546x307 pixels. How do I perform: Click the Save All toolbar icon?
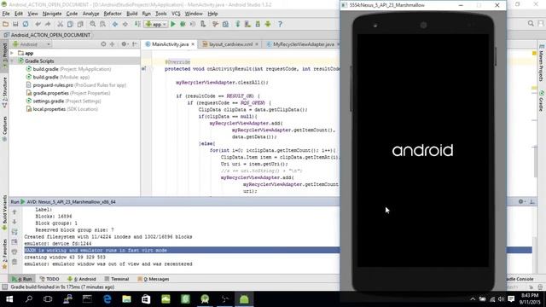(15, 24)
